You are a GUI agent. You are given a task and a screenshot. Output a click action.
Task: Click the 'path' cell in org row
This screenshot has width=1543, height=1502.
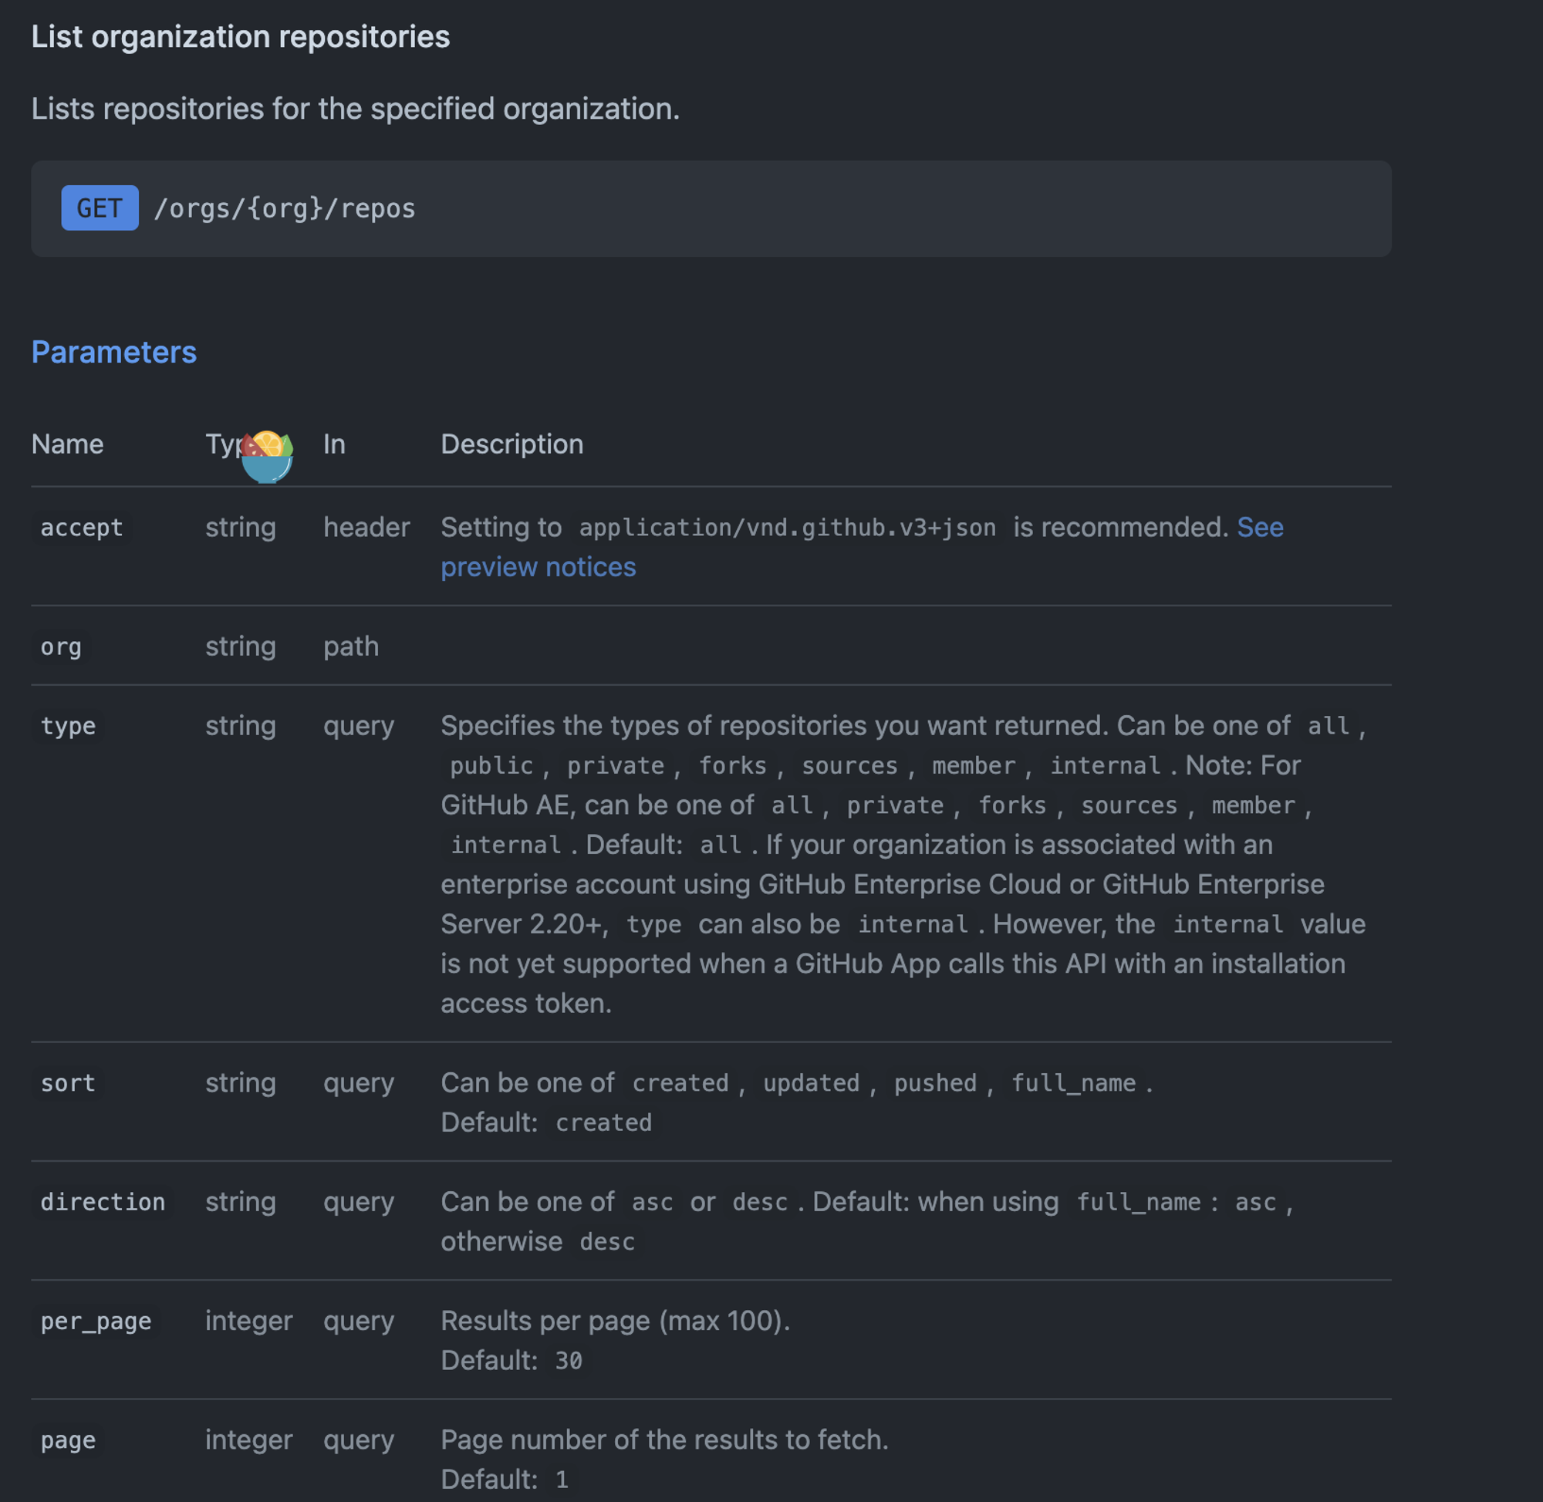(351, 647)
